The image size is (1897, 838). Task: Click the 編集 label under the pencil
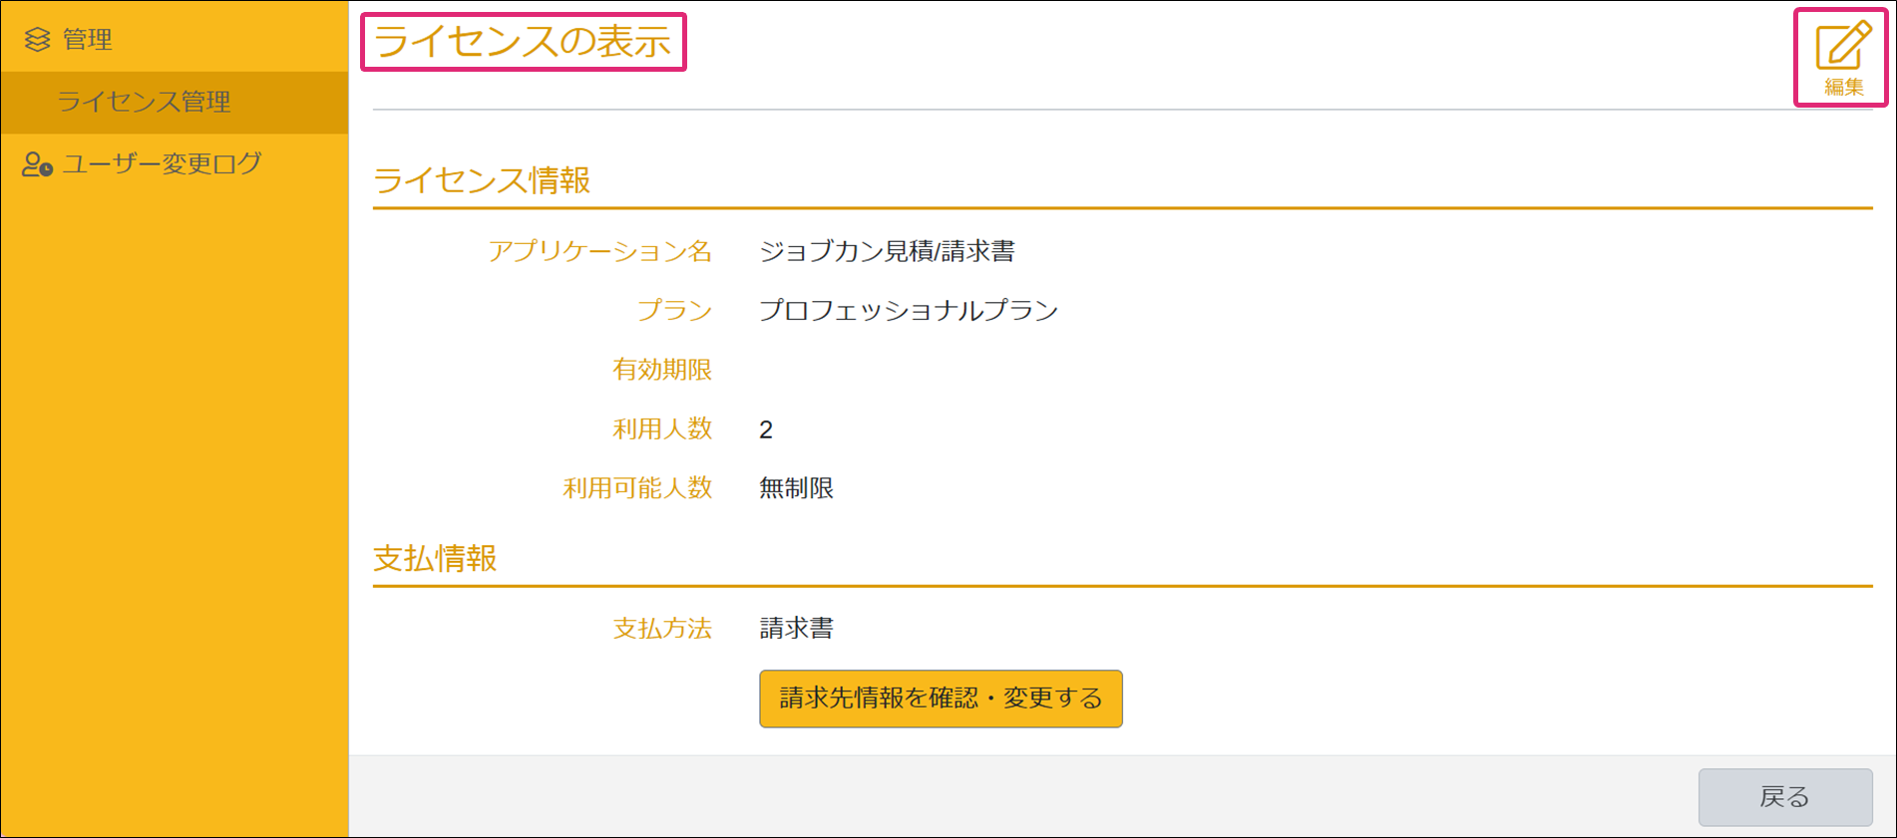[x=1843, y=88]
